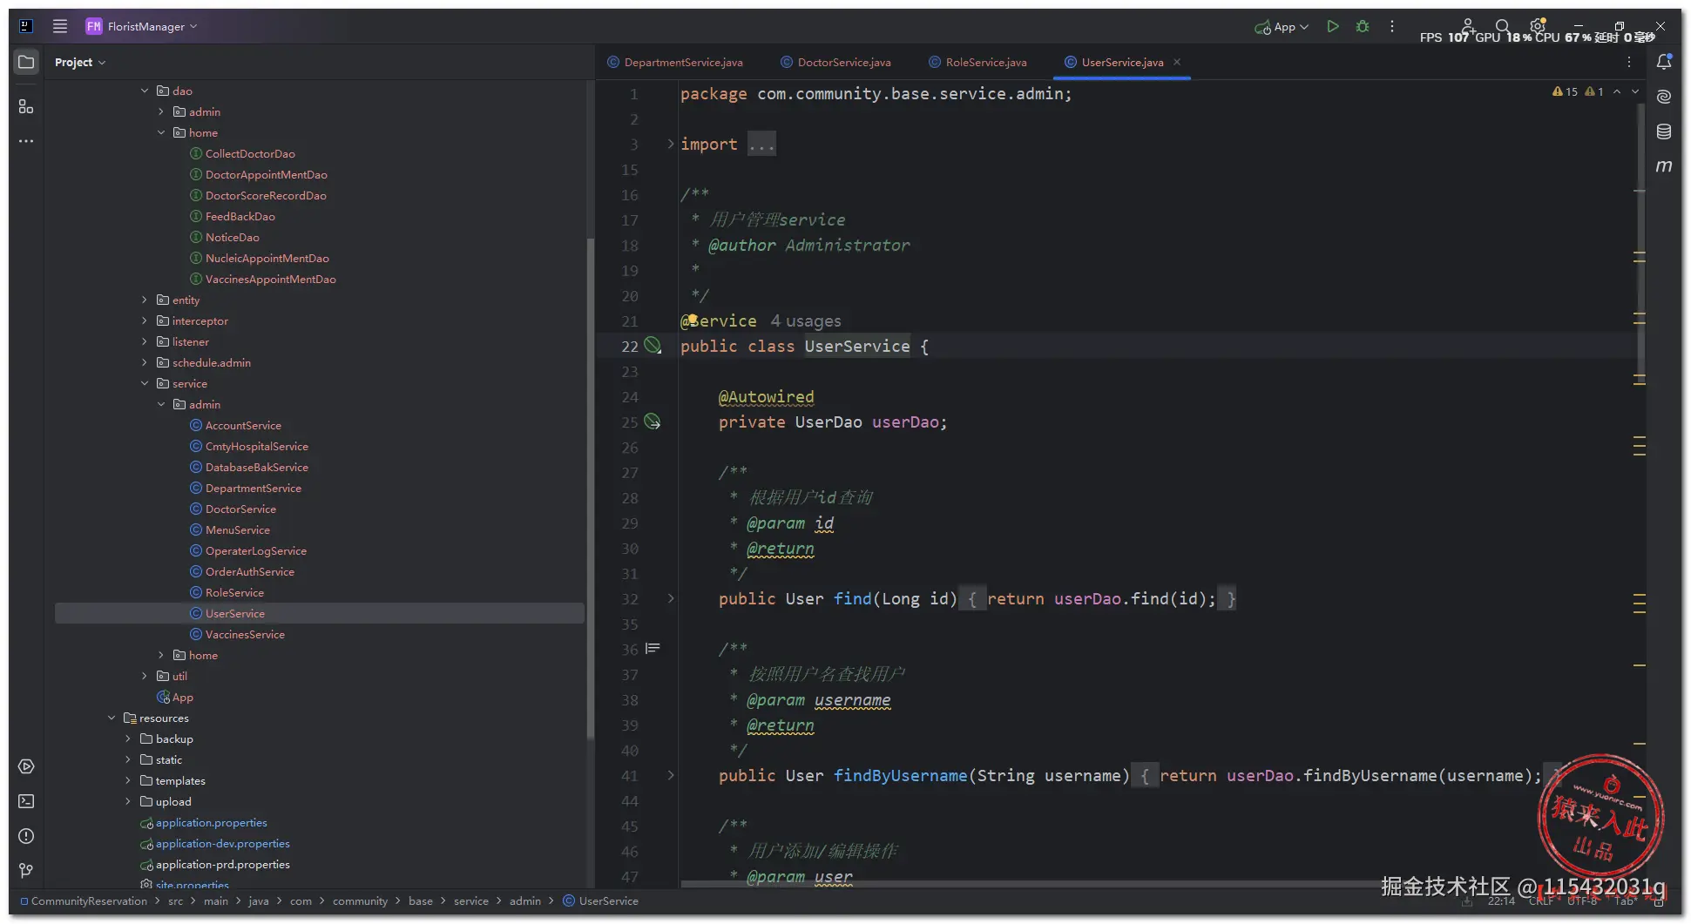The width and height of the screenshot is (1691, 924).
Task: Select MenuService in project tree
Action: pyautogui.click(x=237, y=529)
